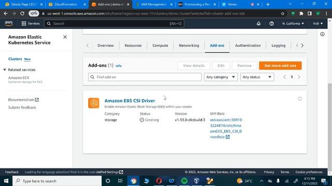Open the Clusters link in the sidebar
332x186 pixels.
[15, 59]
